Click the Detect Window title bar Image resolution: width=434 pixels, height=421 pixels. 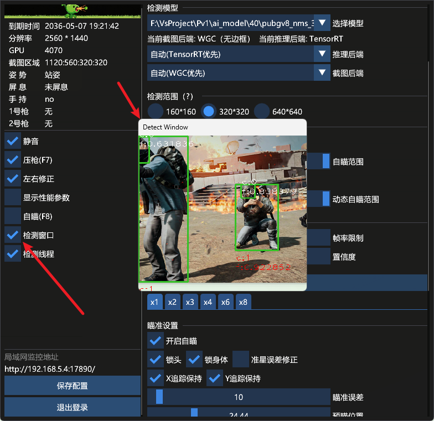223,127
